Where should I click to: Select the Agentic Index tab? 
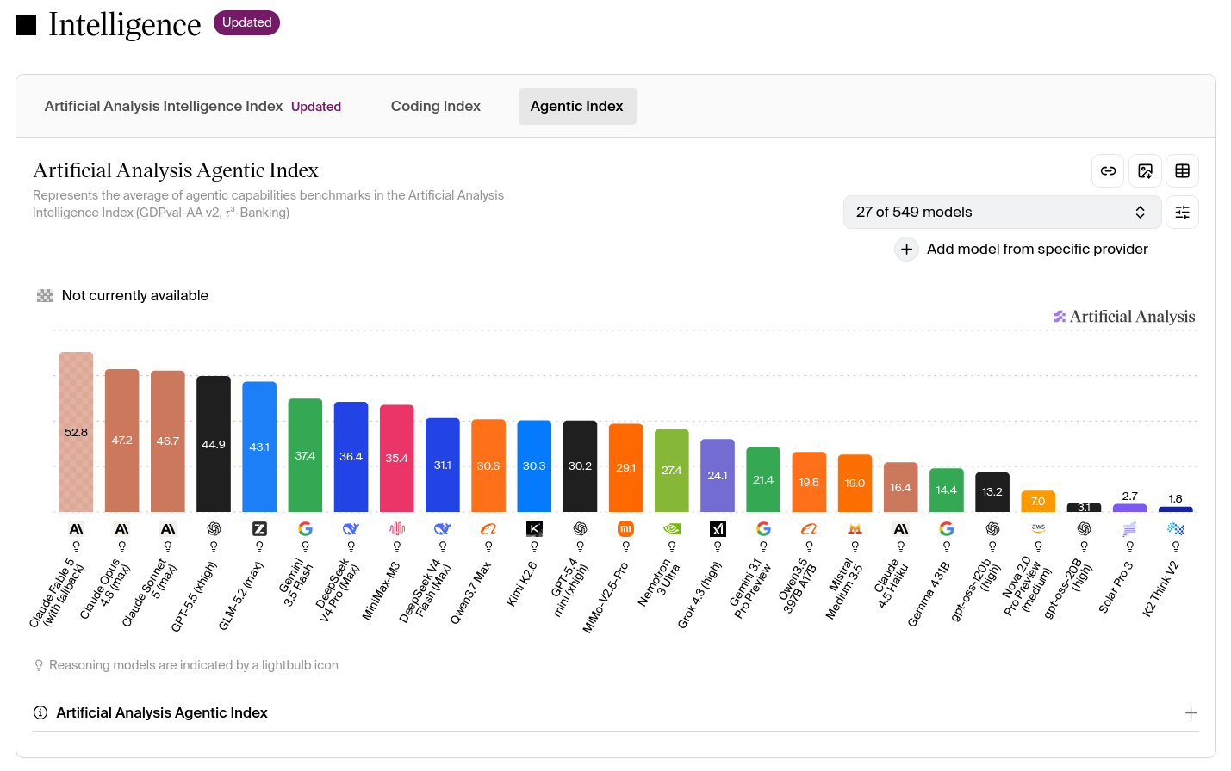tap(577, 106)
